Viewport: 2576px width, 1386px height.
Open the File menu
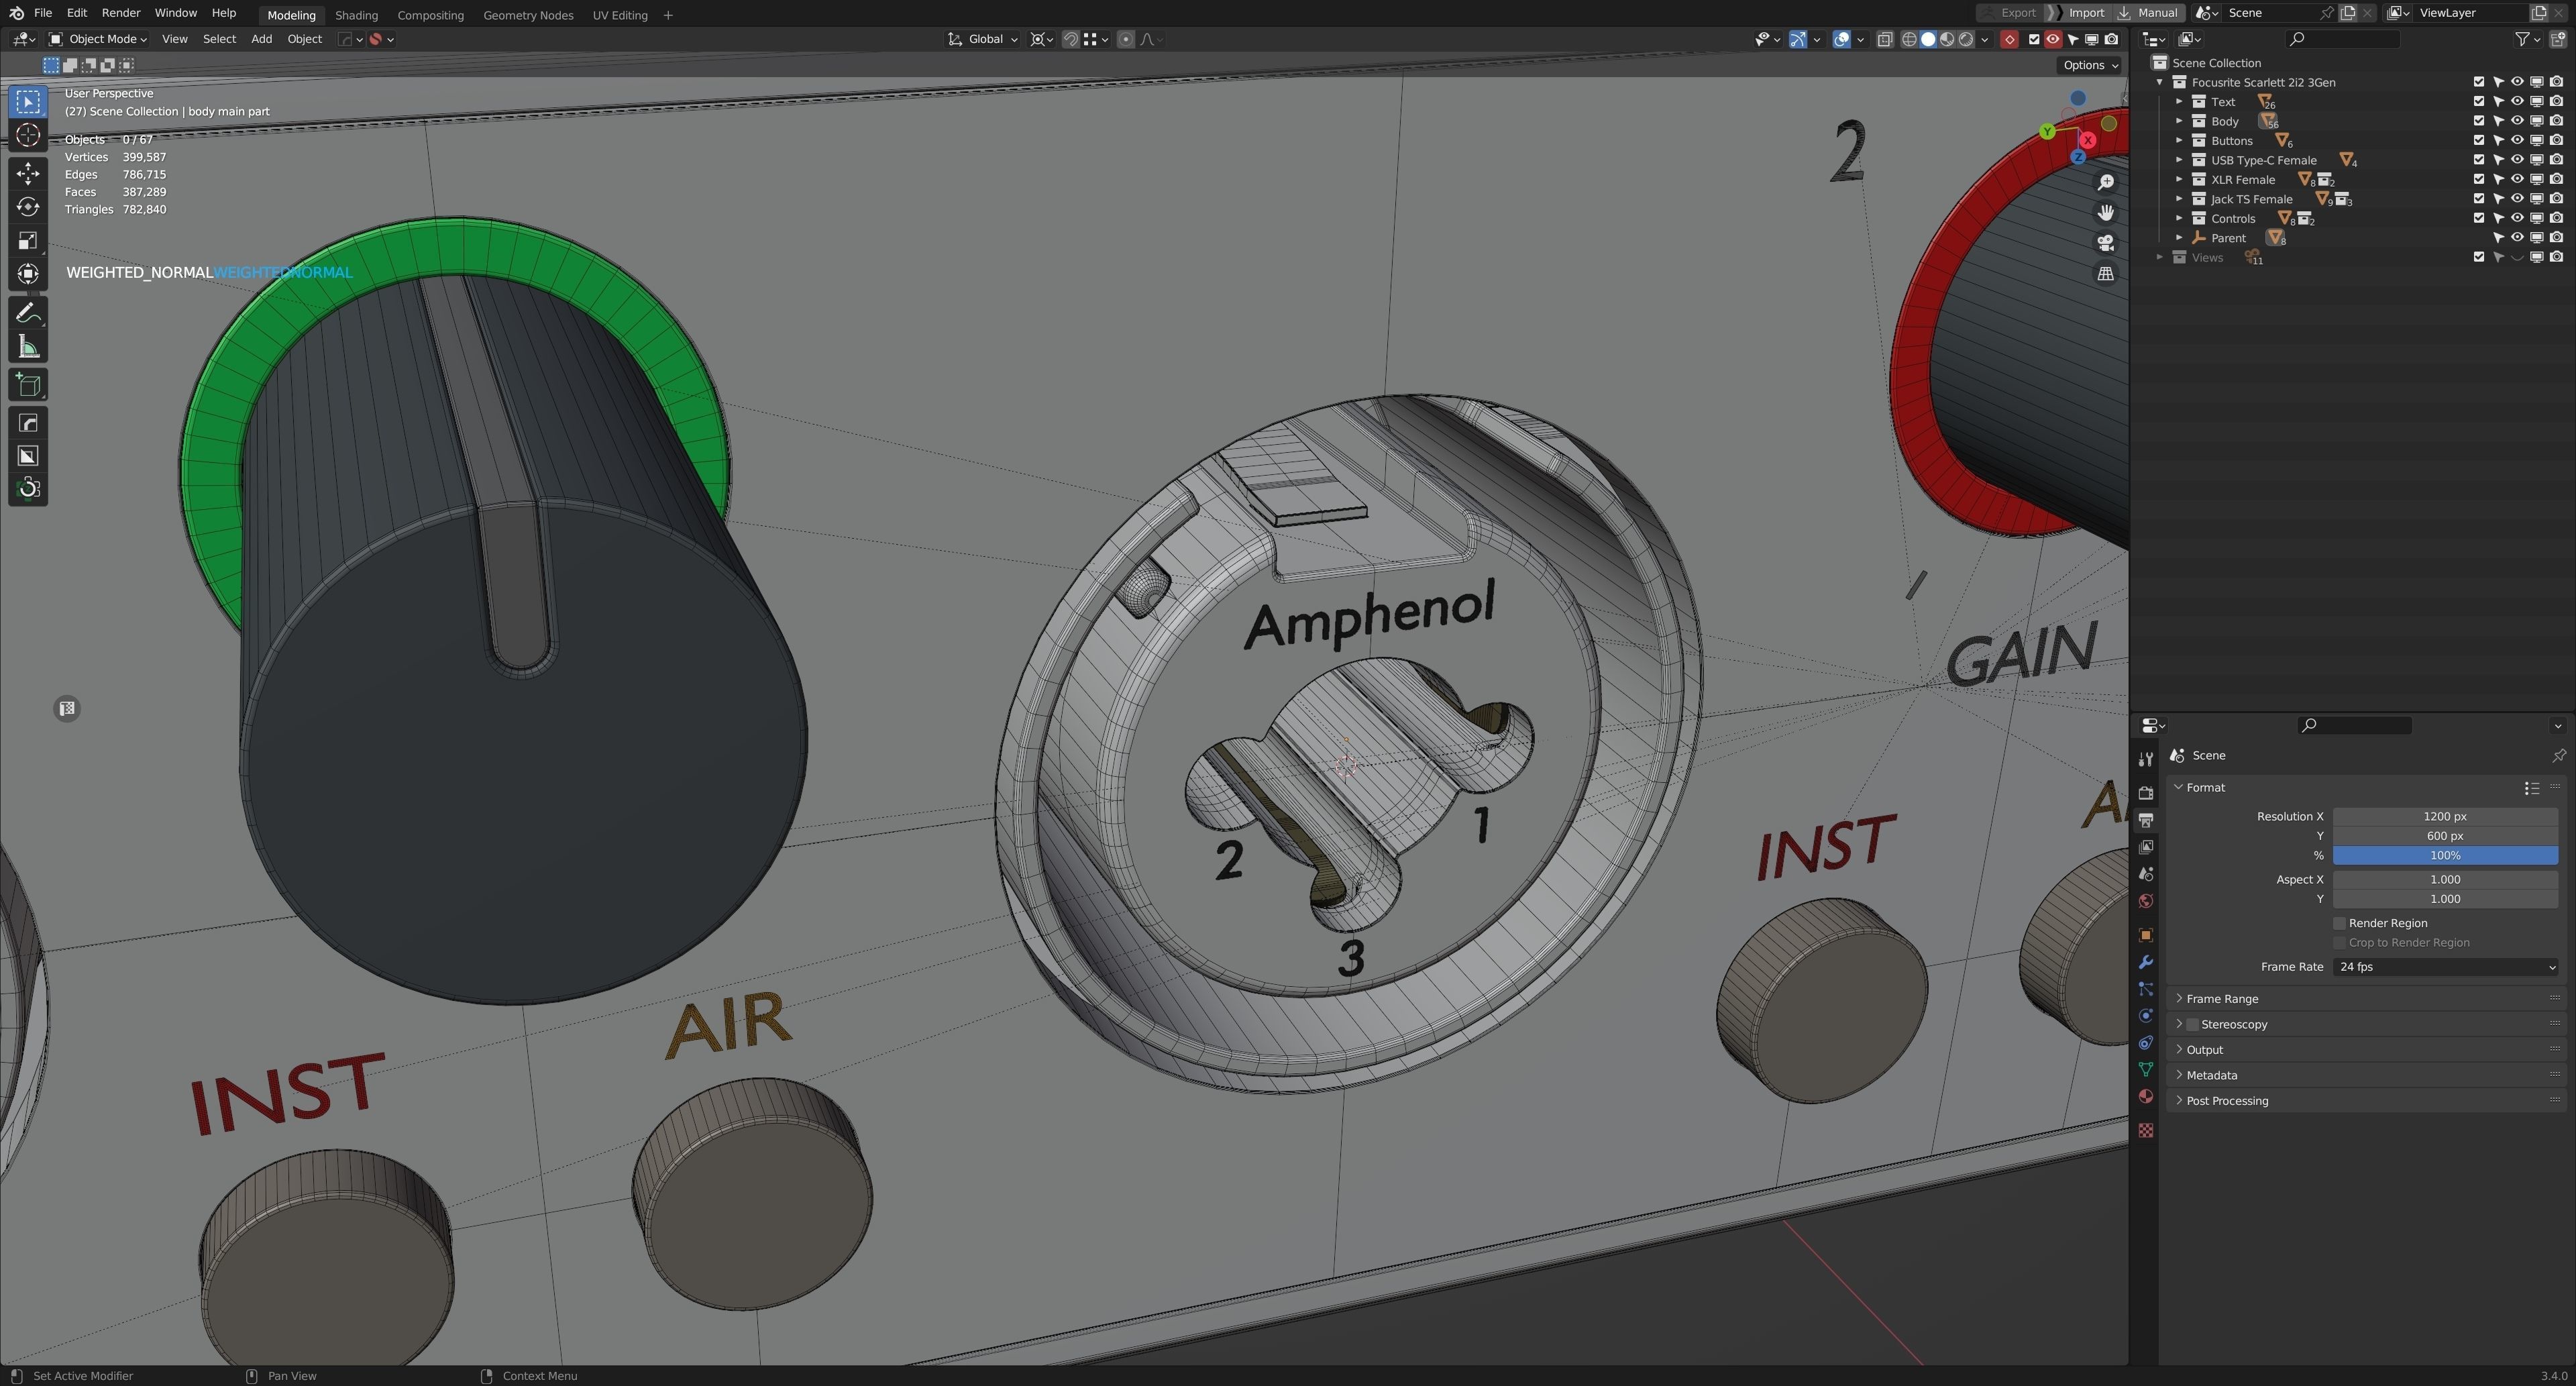(43, 13)
